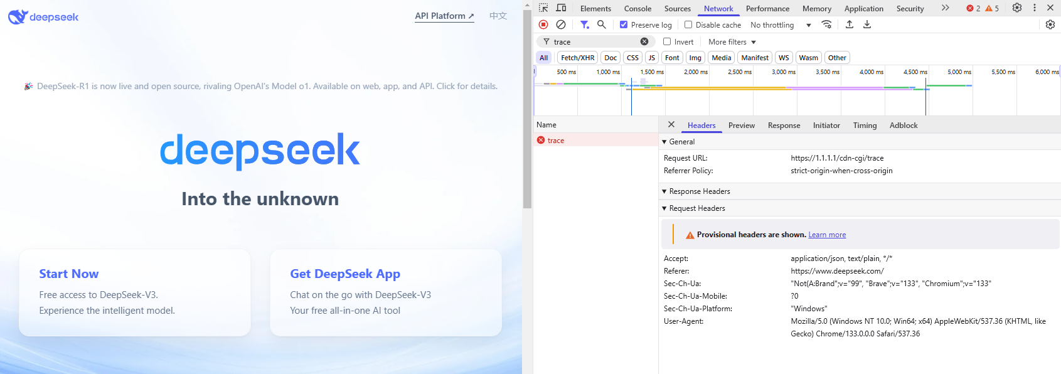Open the DevTools settings gear
Screen dimensions: 1061x374
point(1017,8)
